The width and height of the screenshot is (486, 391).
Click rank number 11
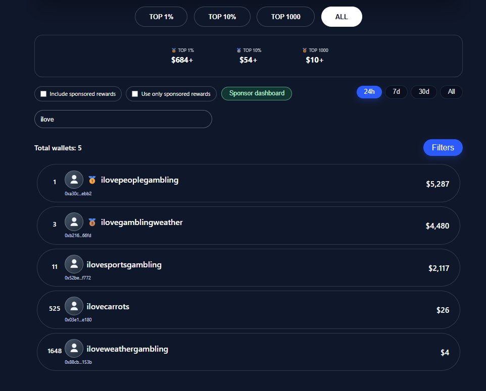(x=55, y=267)
